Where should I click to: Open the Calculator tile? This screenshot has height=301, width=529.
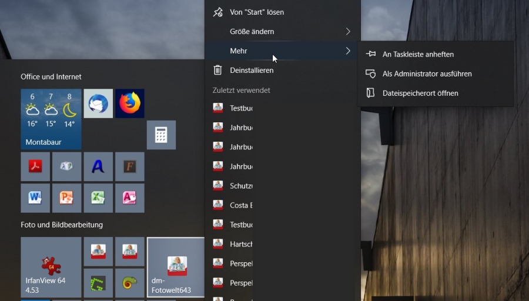(161, 135)
